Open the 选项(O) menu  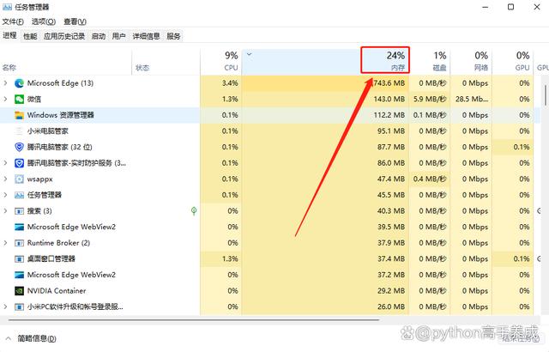click(44, 21)
